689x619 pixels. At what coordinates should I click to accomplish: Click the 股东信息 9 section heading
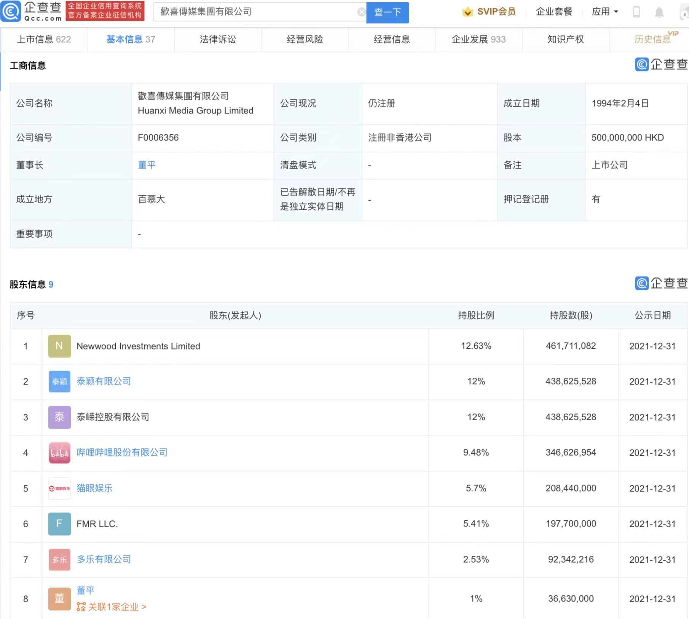pos(31,284)
